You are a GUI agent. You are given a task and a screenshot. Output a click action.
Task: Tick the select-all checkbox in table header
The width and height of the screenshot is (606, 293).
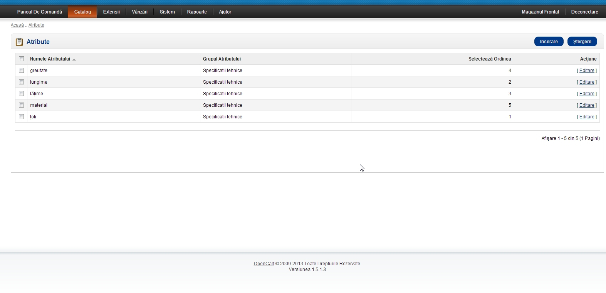tap(21, 59)
